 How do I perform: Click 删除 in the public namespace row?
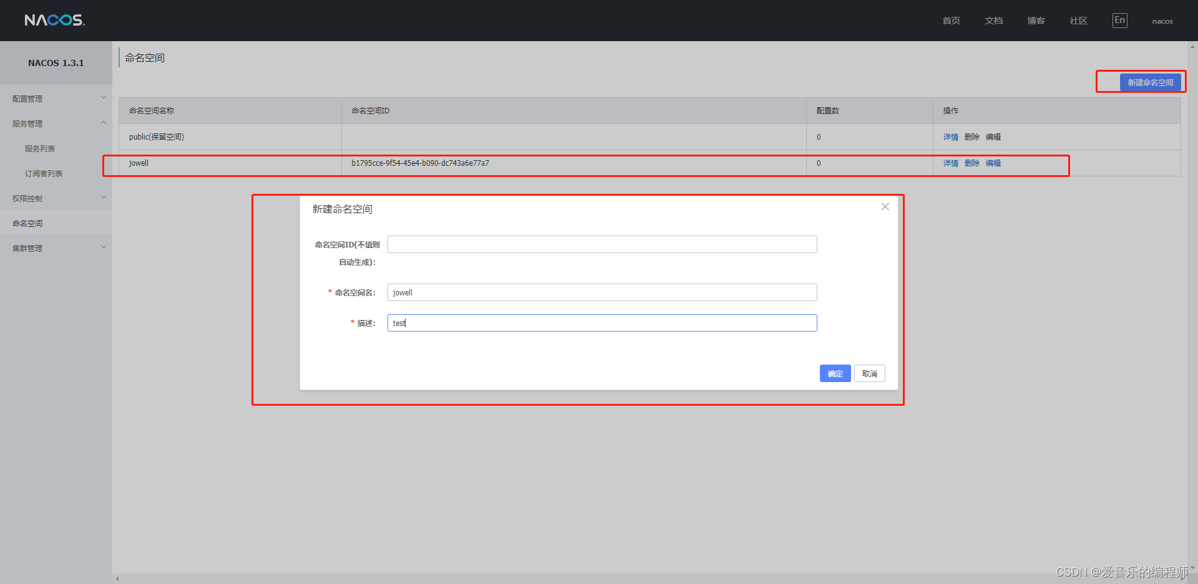972,137
